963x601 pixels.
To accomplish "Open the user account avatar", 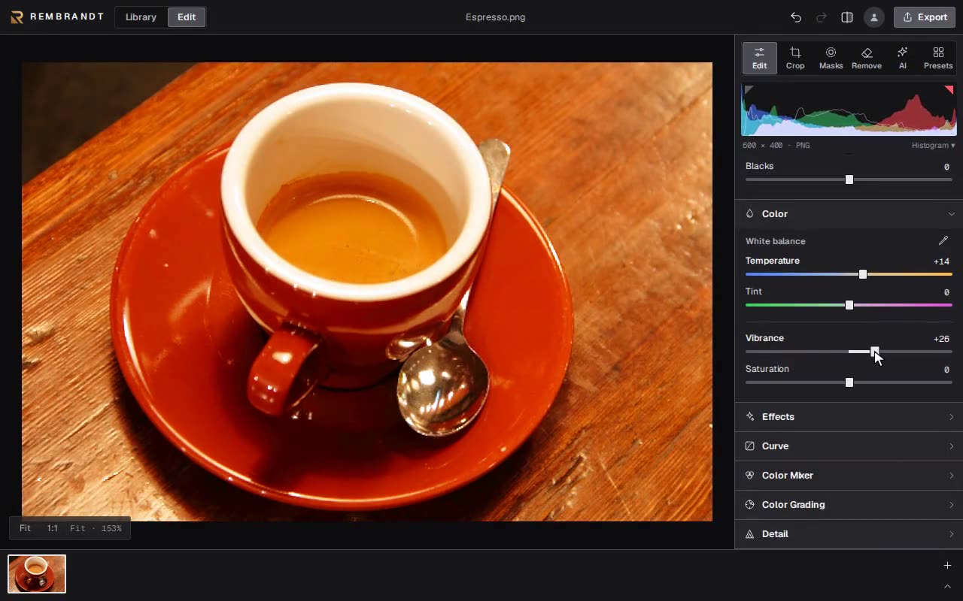I will pyautogui.click(x=873, y=17).
